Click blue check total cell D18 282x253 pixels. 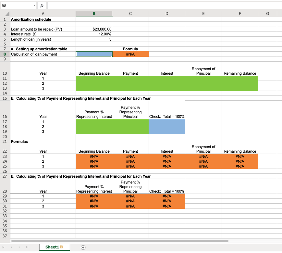tap(167, 127)
